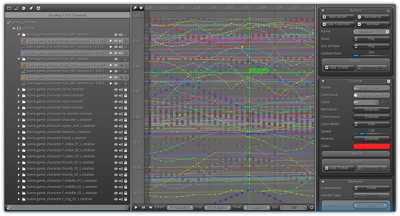Toggle lock on hips_001.location.x channel
400x216 pixels.
coord(125,41)
